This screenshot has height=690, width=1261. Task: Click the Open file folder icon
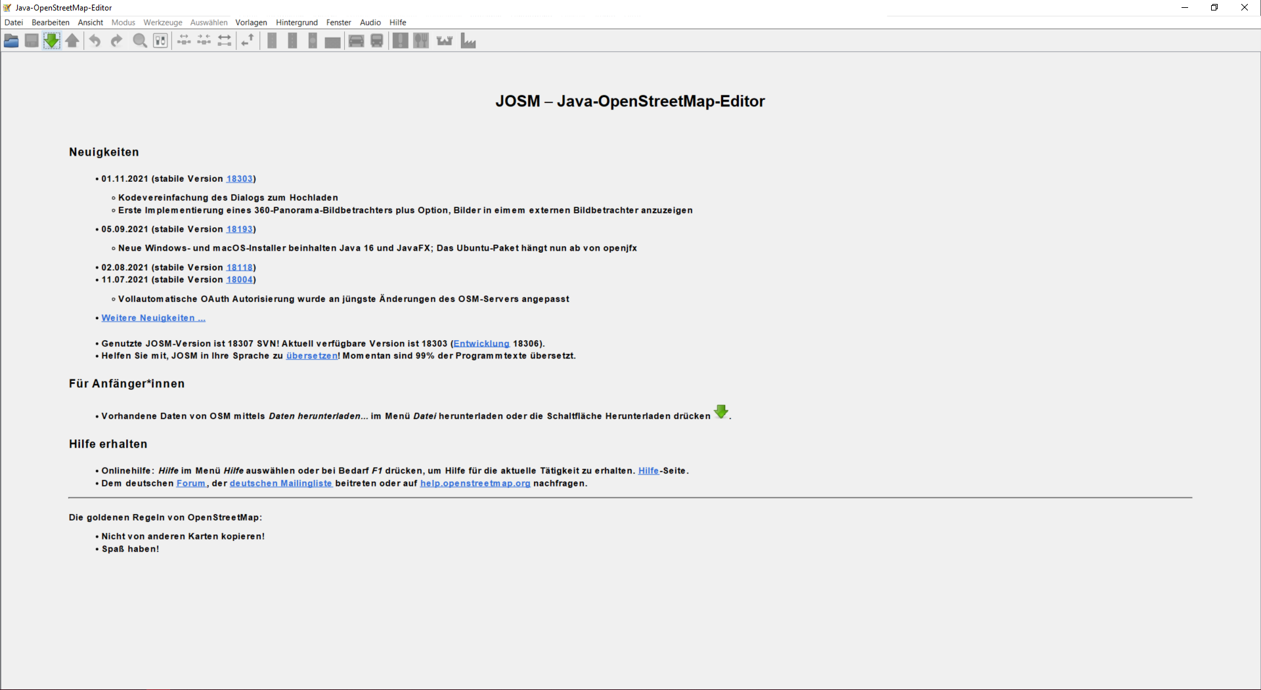click(11, 41)
